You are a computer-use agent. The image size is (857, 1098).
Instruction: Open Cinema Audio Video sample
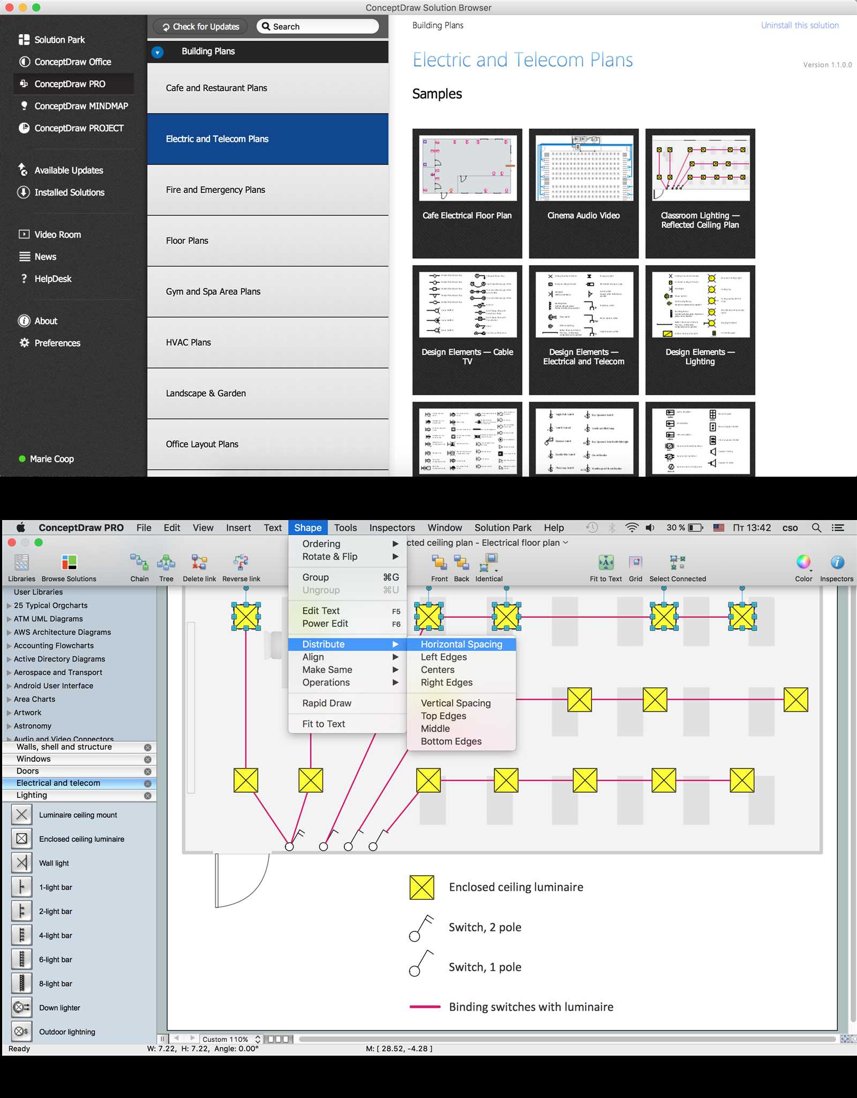pos(583,193)
